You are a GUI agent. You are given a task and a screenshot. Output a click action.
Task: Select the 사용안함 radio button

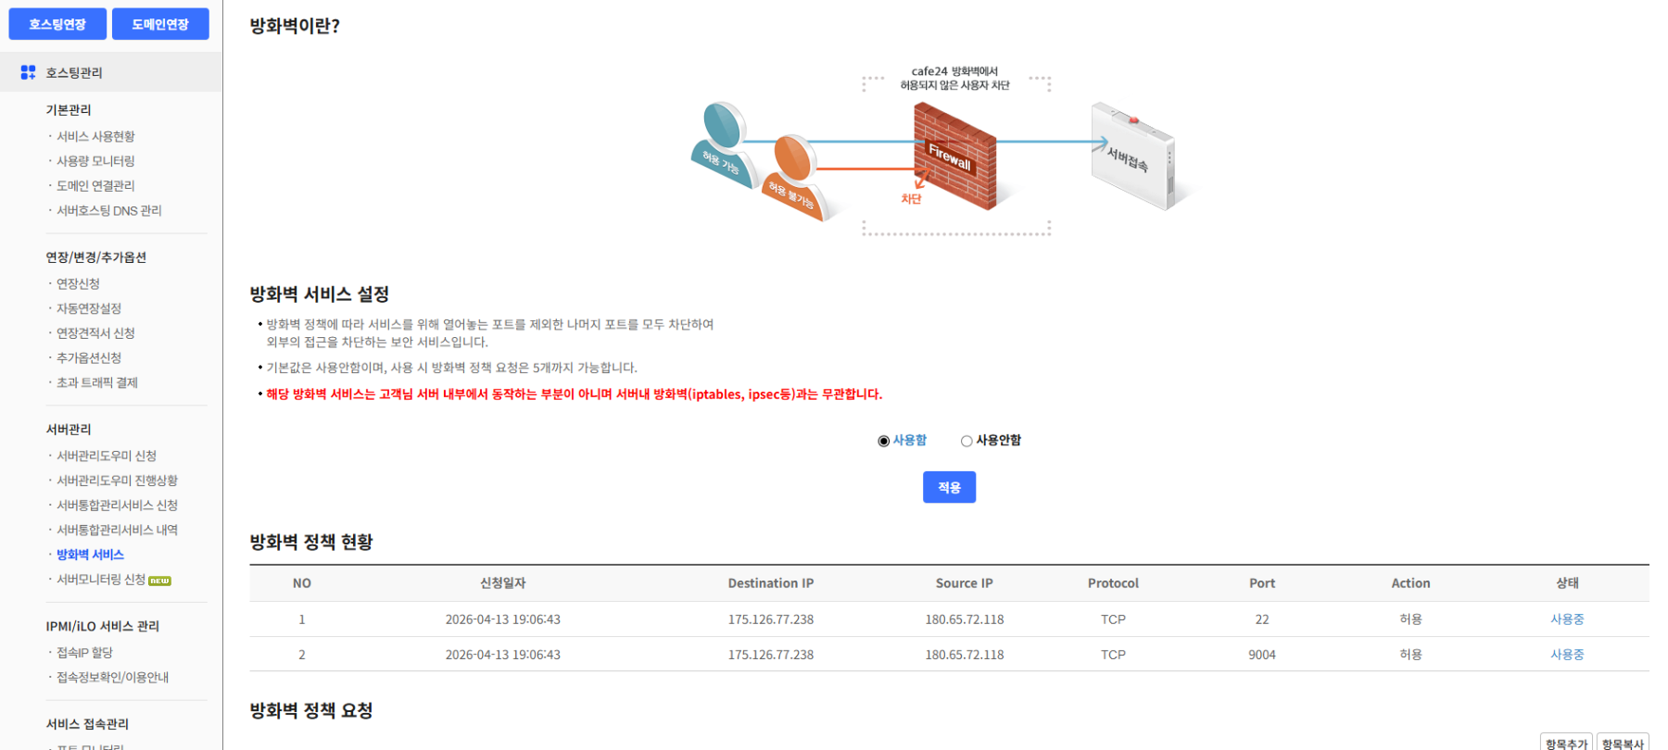(x=967, y=441)
